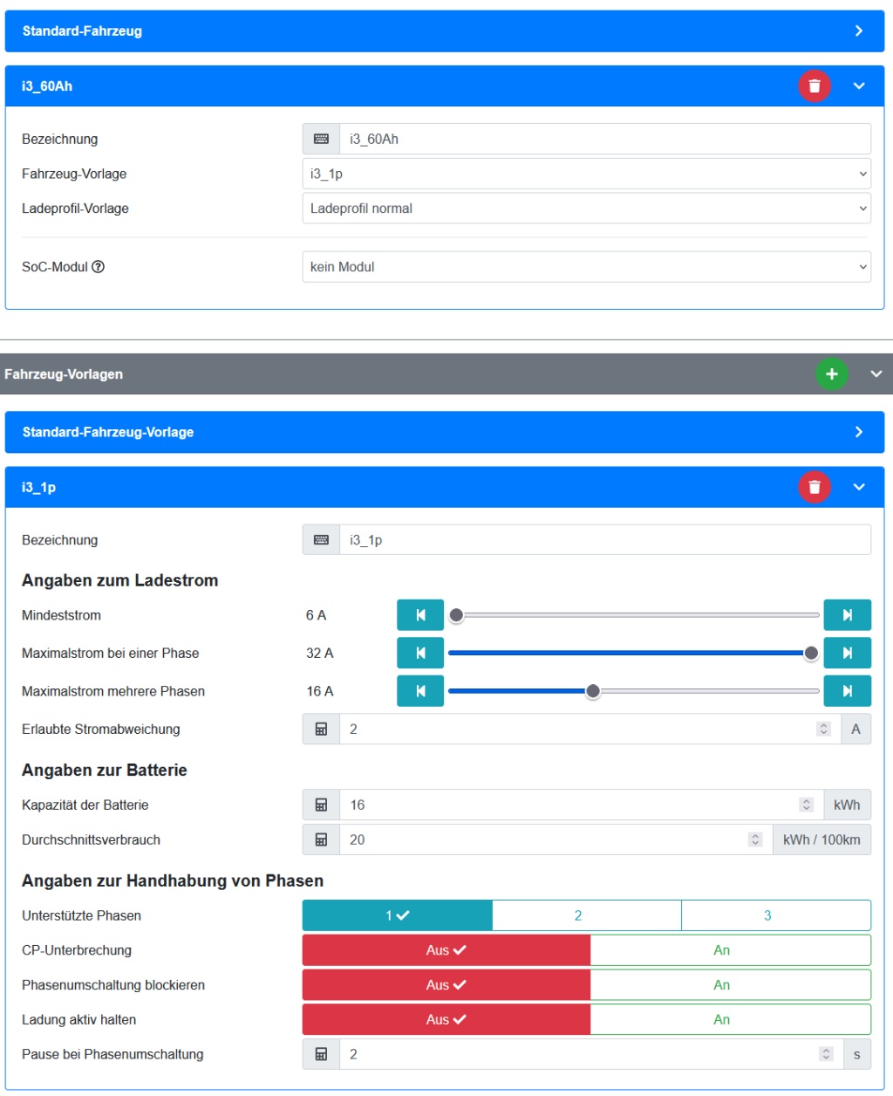
Task: Click the '16 A' Maximalstrom value
Action: coord(320,691)
